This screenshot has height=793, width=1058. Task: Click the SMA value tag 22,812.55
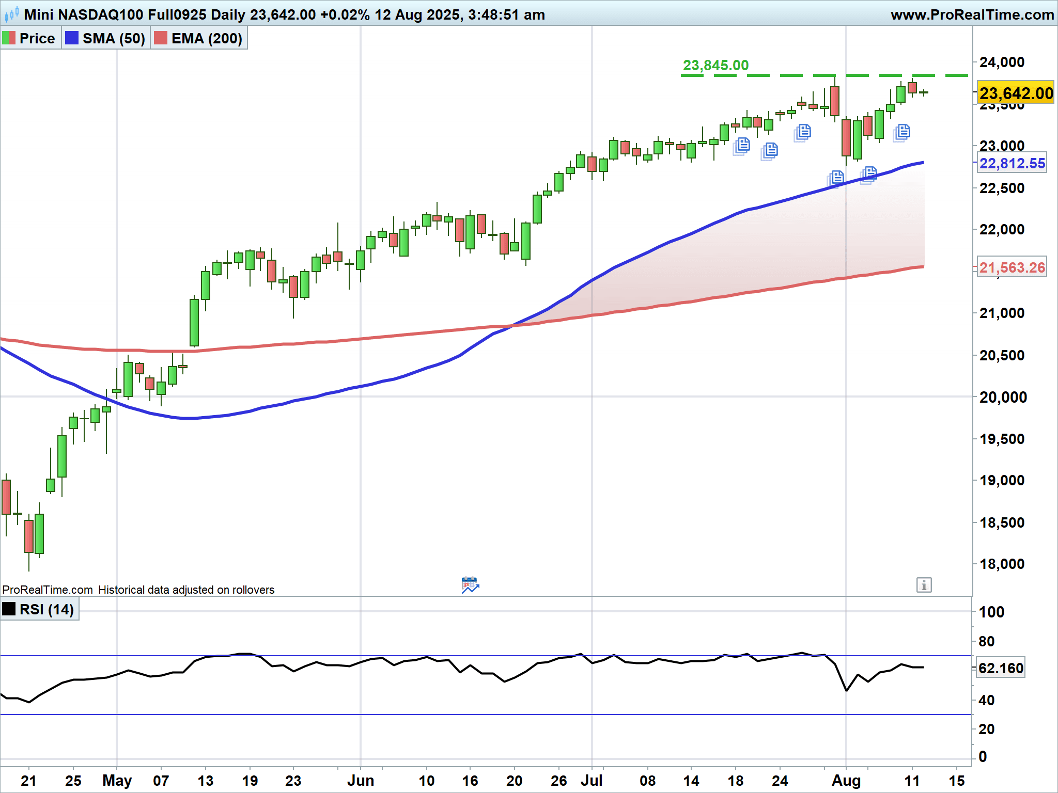[x=1012, y=164]
